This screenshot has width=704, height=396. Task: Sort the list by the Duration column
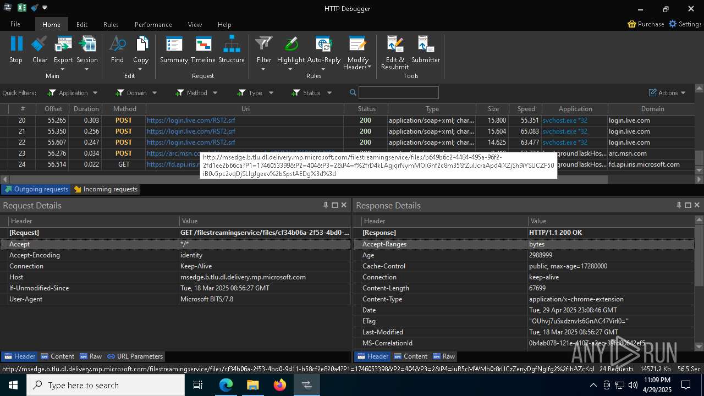86,109
